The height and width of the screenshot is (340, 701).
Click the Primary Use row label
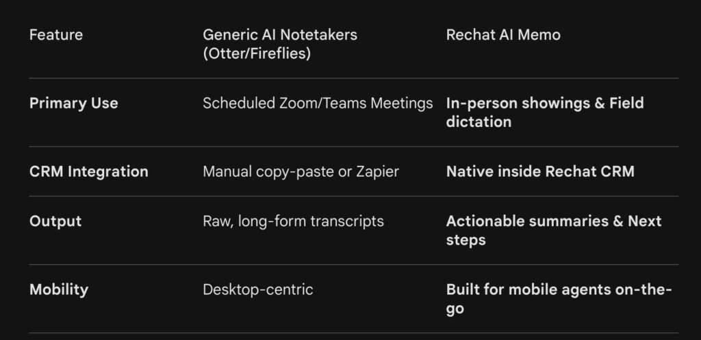pyautogui.click(x=73, y=103)
